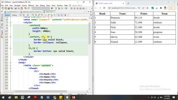
Task: Bookmark this page with the star icon
Action: coord(147,8)
